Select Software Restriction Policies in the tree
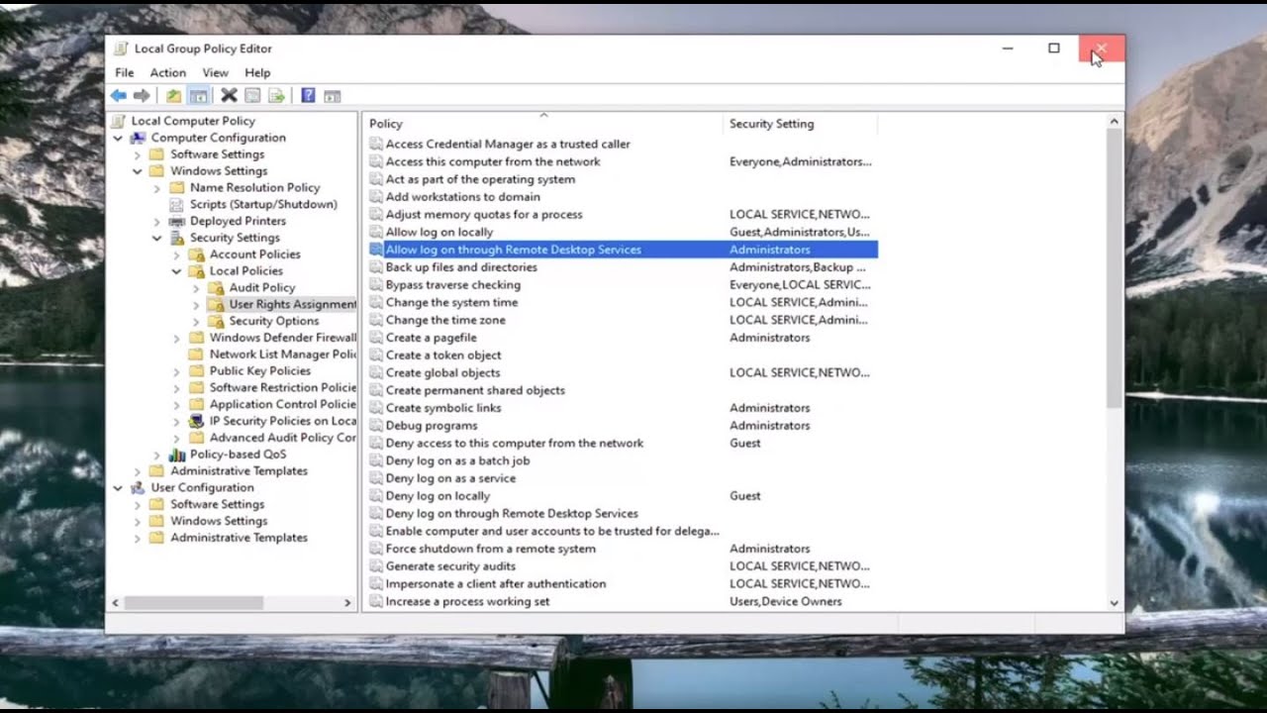The image size is (1267, 713). [x=282, y=387]
